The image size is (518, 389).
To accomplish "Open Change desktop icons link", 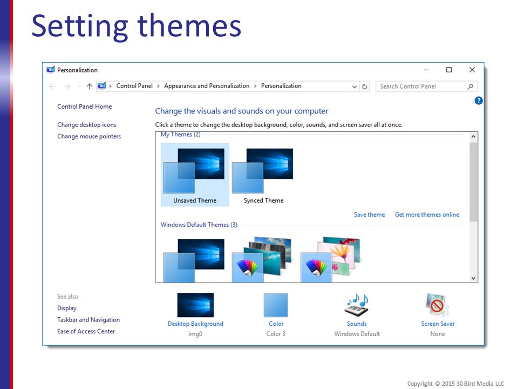I will 87,125.
